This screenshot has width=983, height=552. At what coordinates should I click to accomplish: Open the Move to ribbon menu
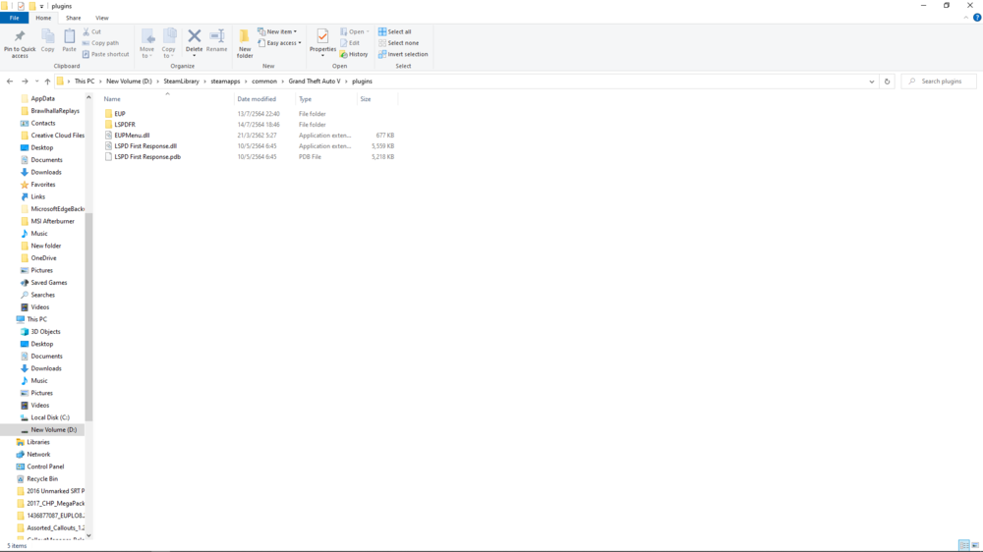[x=146, y=44]
